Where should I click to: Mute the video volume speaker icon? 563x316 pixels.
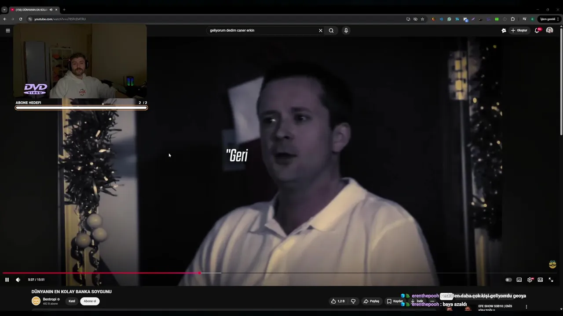point(18,280)
